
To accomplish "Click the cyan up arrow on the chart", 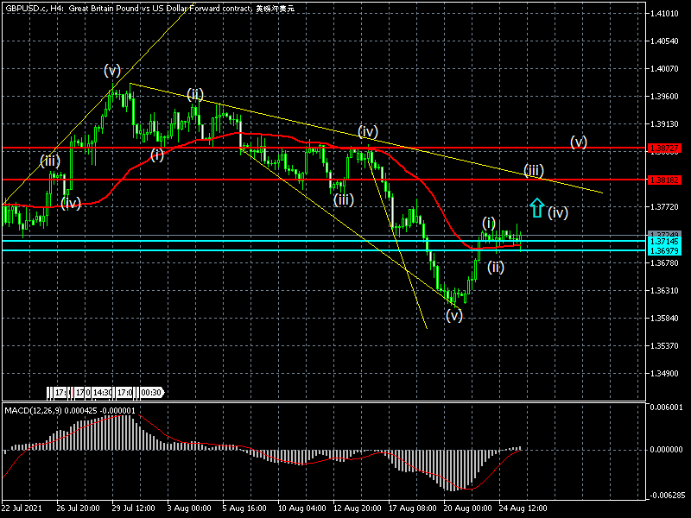I will click(536, 208).
